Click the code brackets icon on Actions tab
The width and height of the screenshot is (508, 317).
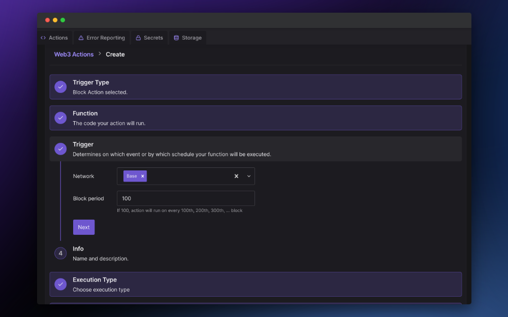point(43,38)
